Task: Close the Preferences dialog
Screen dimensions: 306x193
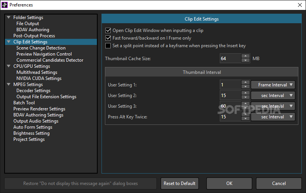Action: point(300,5)
